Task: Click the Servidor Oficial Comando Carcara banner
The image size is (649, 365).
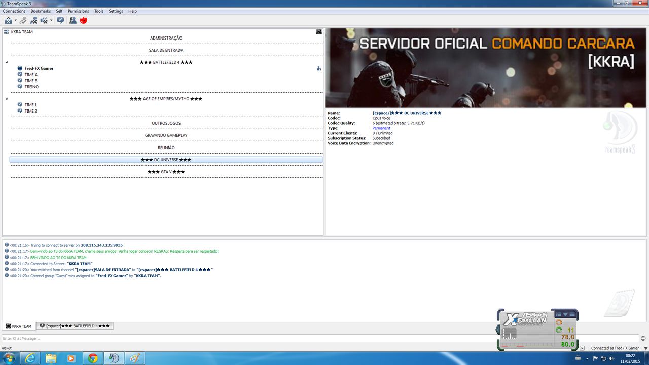Action: (x=485, y=68)
